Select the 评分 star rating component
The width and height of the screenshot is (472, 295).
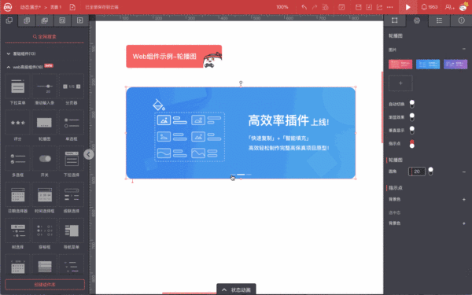[18, 127]
